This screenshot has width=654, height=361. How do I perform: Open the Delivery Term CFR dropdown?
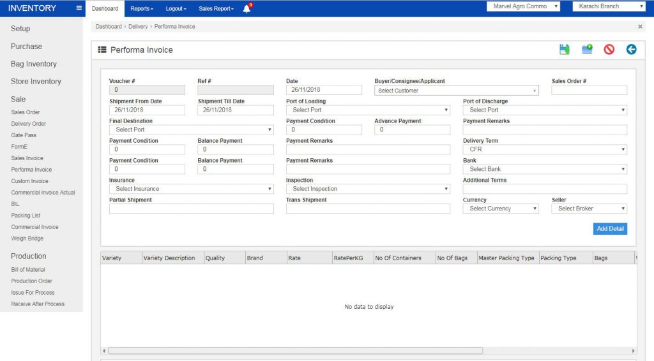(x=545, y=149)
